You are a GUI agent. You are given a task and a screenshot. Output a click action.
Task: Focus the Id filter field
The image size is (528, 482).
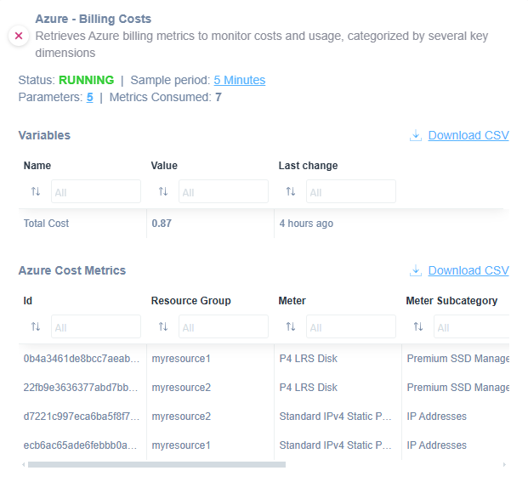pos(96,326)
